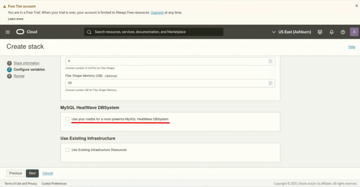Dismiss the Free Tier account banner
This screenshot has height=187, width=360.
pos(356,6)
